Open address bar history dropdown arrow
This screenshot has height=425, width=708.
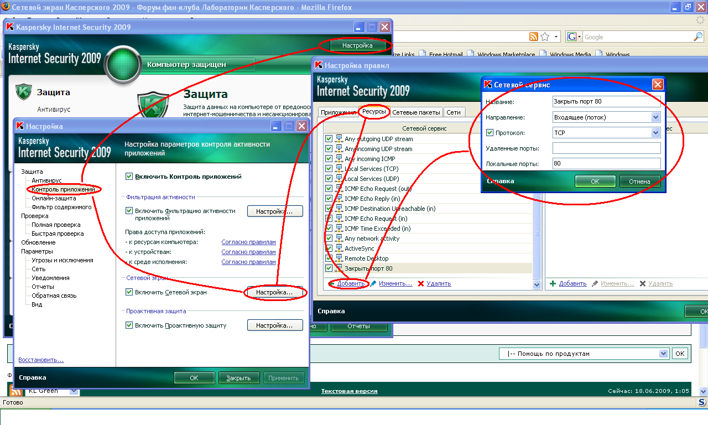pos(555,37)
